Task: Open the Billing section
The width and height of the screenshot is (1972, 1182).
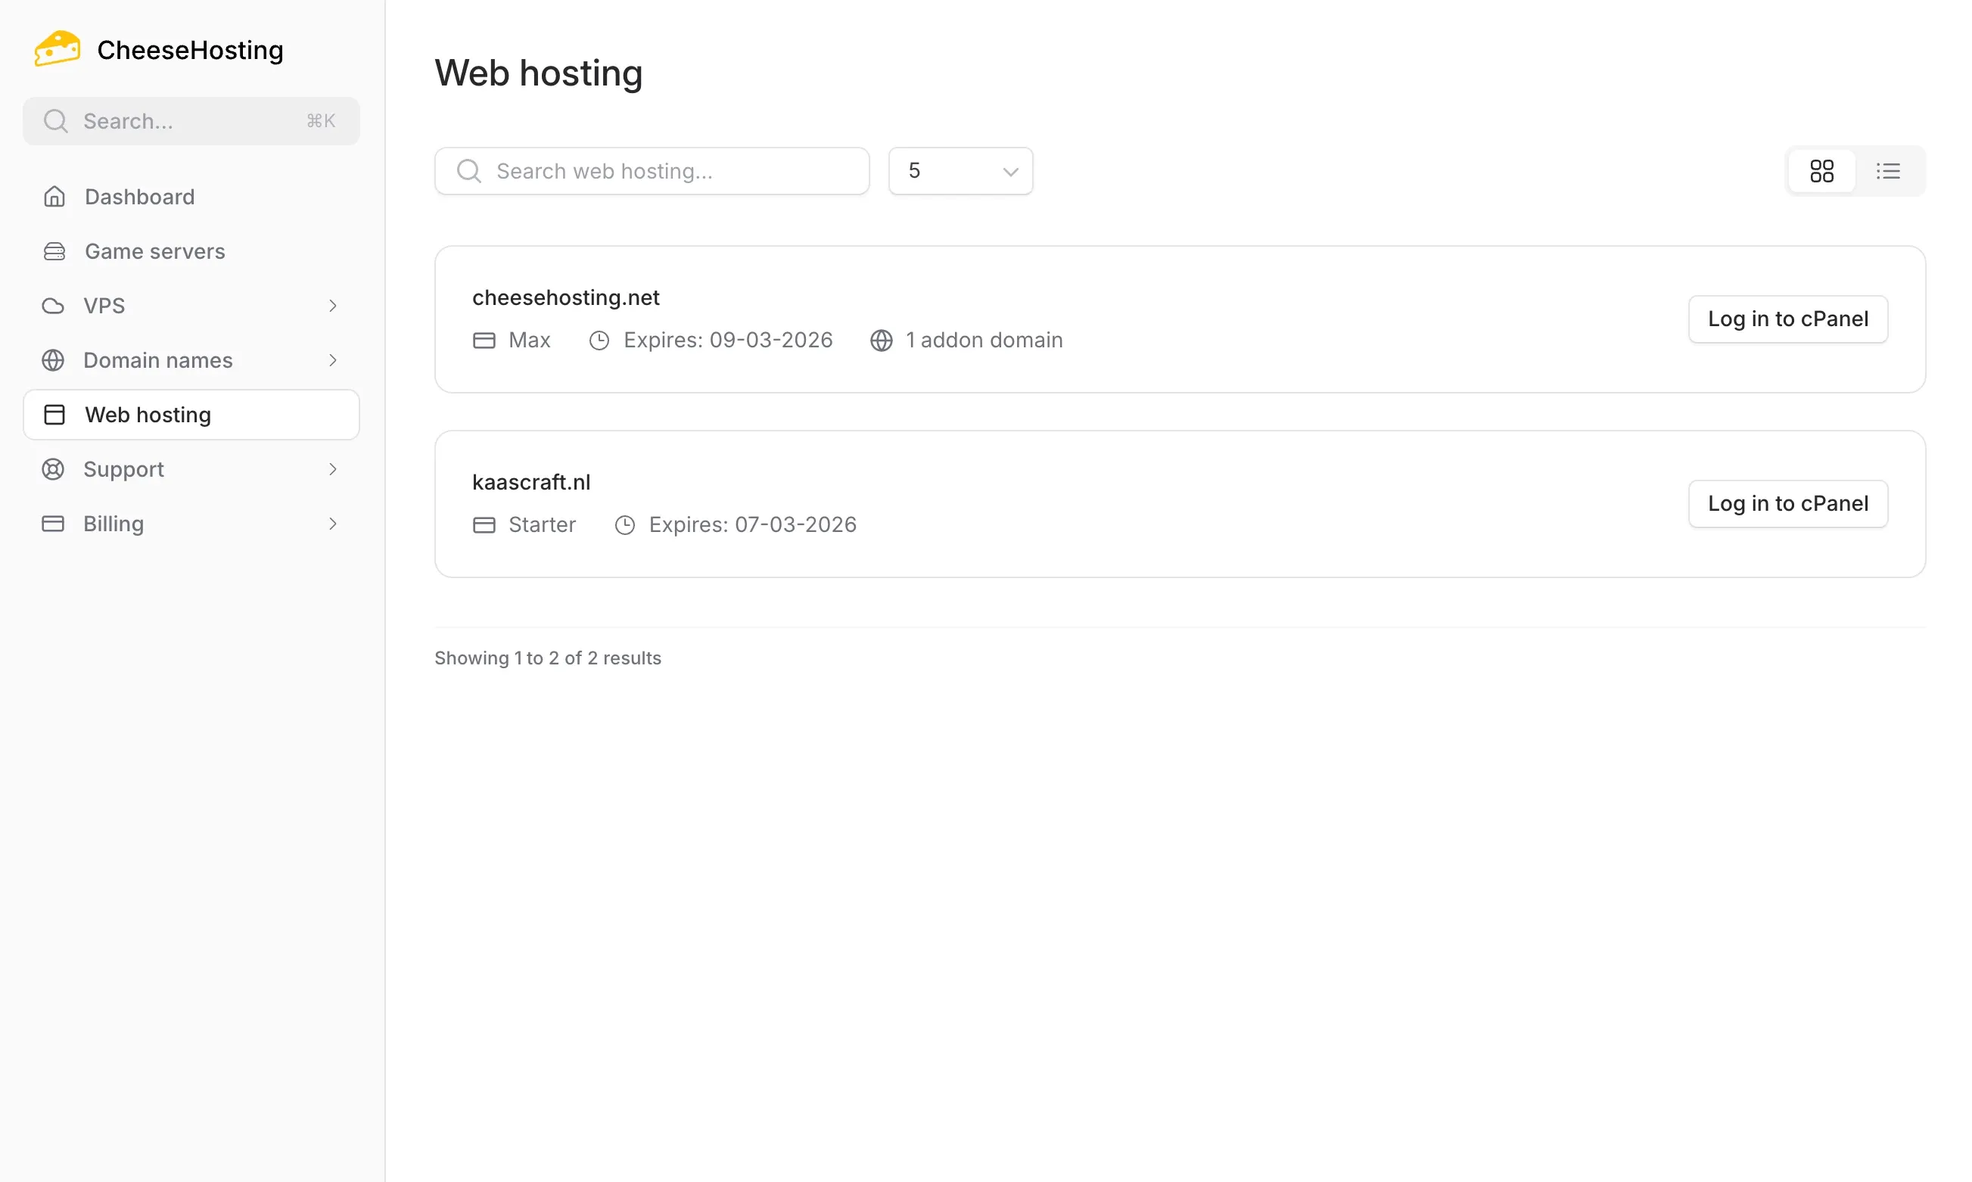Action: point(113,524)
